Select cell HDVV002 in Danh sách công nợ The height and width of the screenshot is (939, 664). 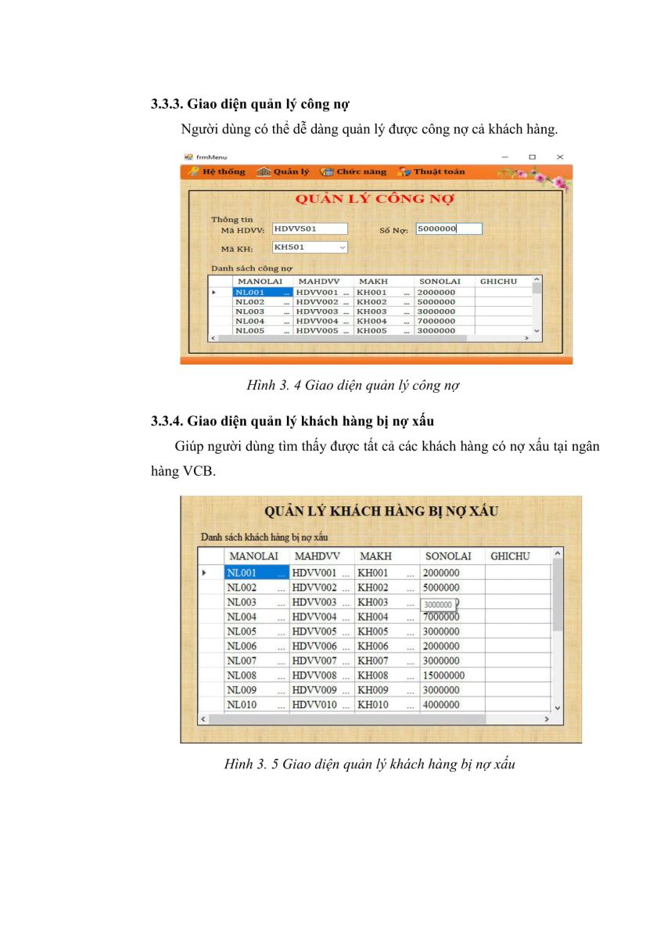[x=322, y=302]
